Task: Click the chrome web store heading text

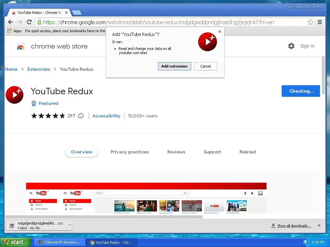Action: click(x=59, y=46)
